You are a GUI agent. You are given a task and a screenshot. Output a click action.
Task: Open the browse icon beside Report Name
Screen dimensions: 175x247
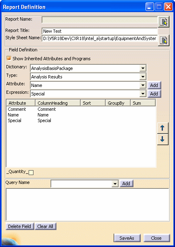pyautogui.click(x=164, y=21)
